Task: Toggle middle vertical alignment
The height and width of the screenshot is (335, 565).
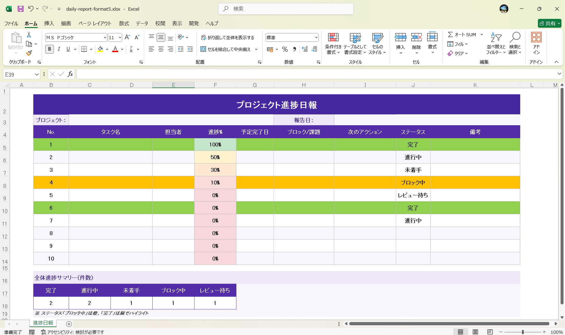Action: coord(161,37)
